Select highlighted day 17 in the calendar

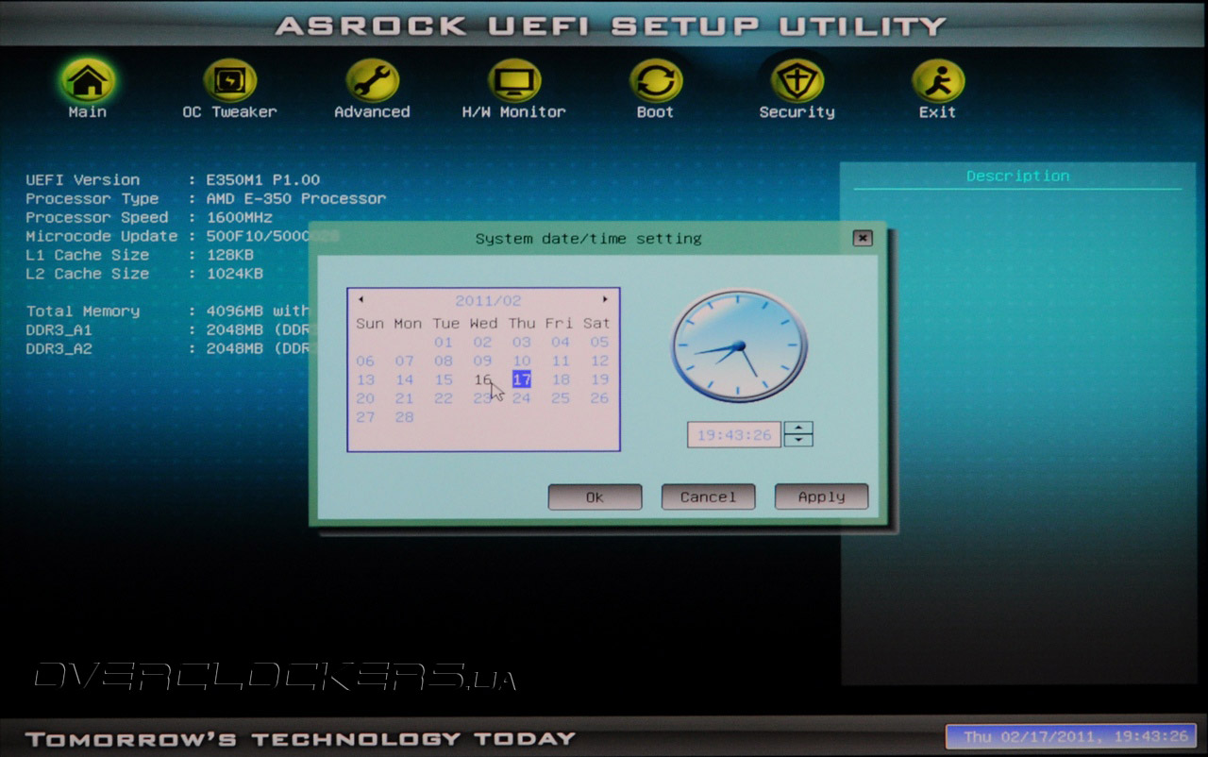[522, 379]
